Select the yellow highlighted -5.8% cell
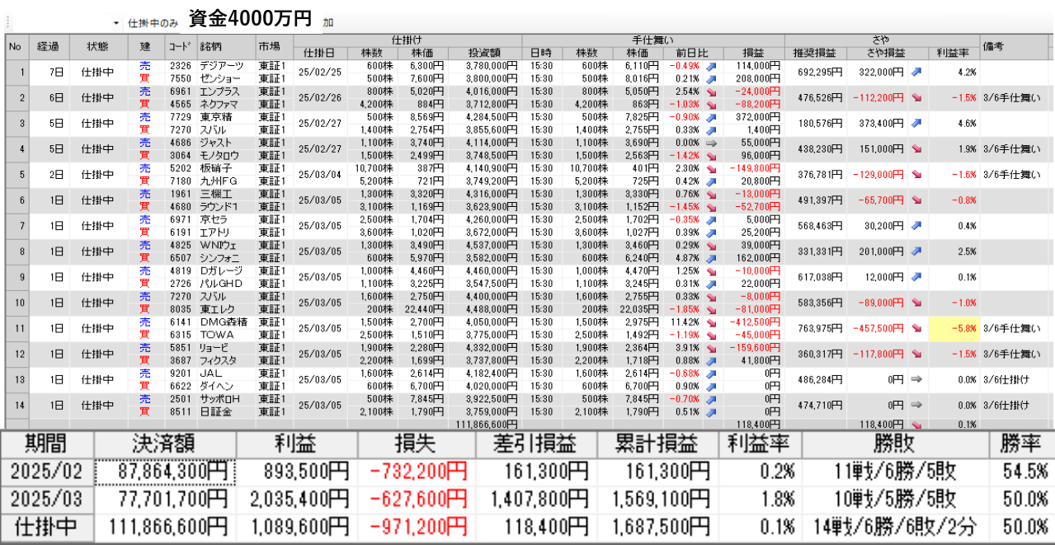Viewport: 1055px width, 545px height. (x=954, y=328)
